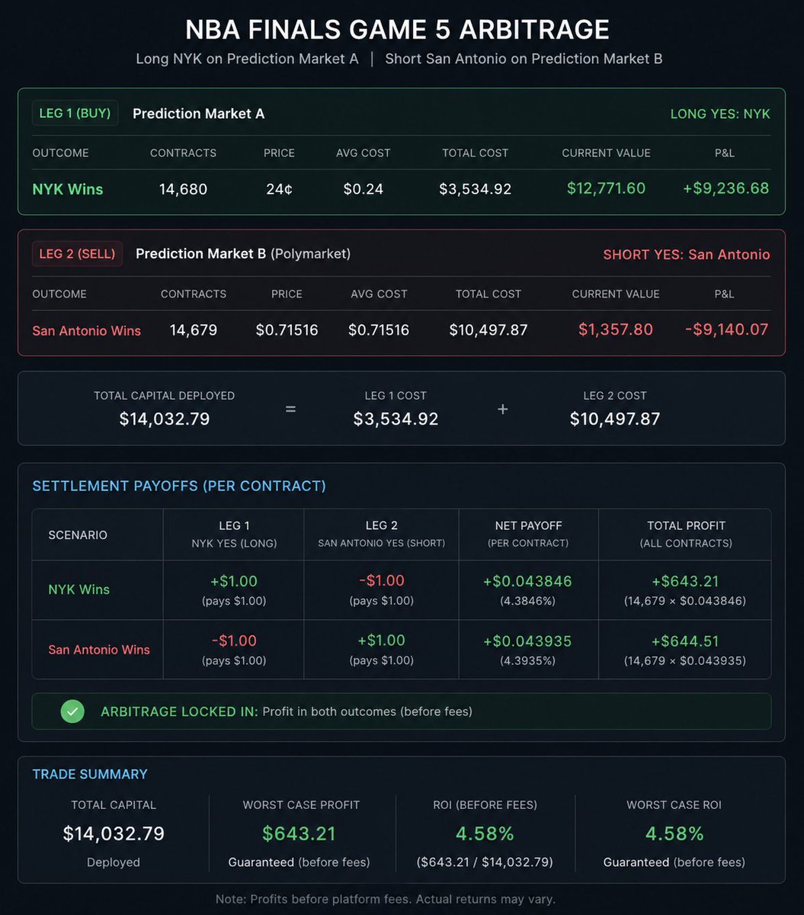
Task: Select $3,534.92 under LEG 1 COST
Action: (x=396, y=419)
